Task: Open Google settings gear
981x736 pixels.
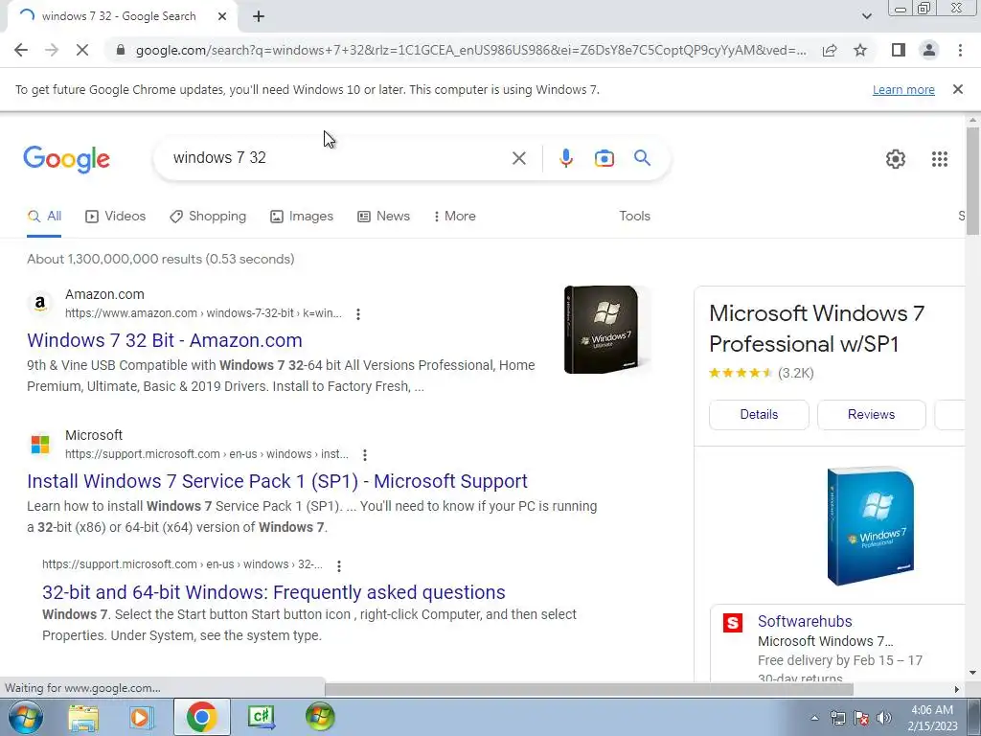Action: coord(896,159)
